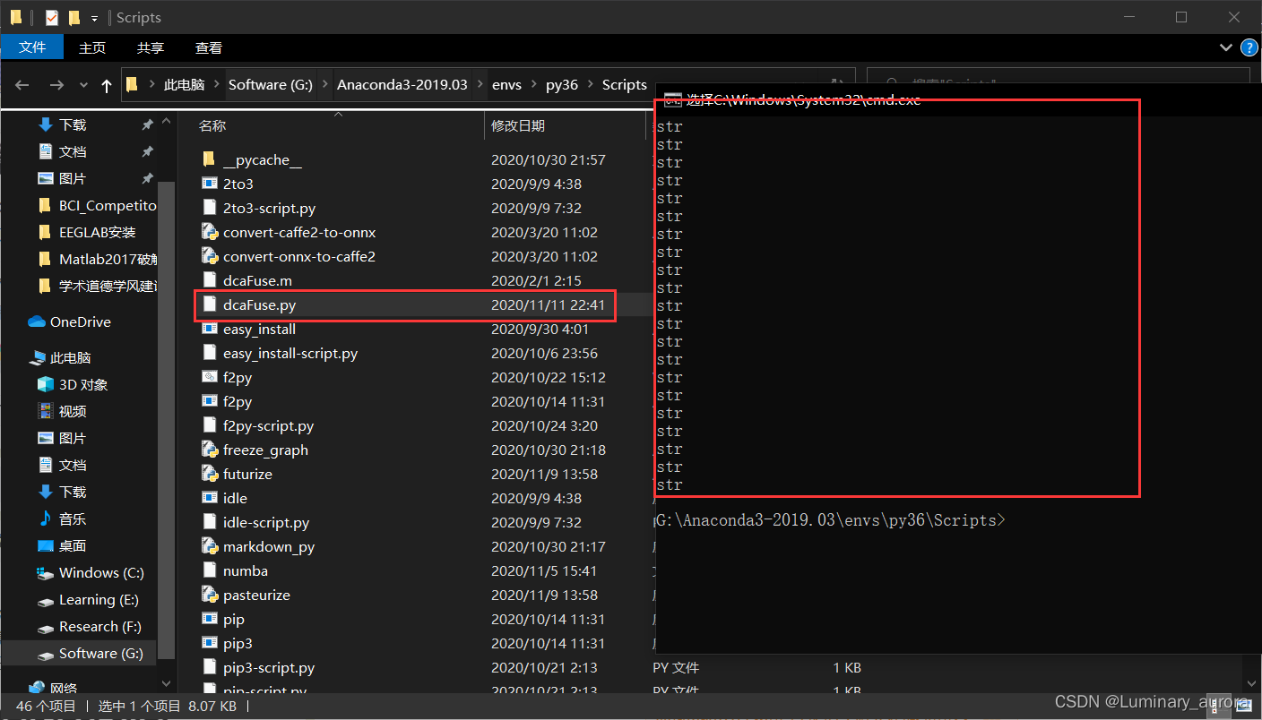This screenshot has width=1262, height=720.
Task: Select f2py-script.py file
Action: 268,426
